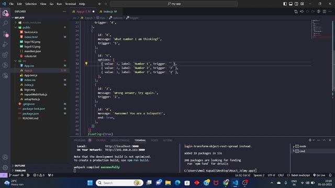Open the Run and Debug view

(5, 44)
